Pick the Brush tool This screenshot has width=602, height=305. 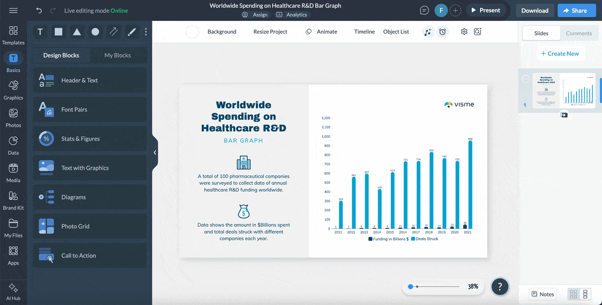point(132,32)
